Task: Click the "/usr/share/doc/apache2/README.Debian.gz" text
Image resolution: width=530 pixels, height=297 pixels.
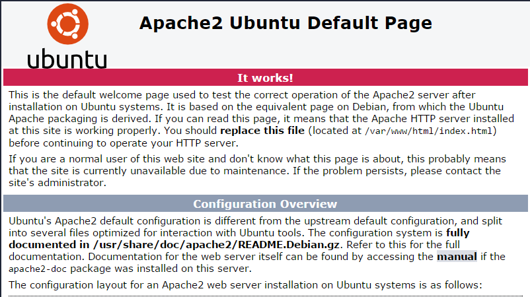Action: click(x=216, y=245)
